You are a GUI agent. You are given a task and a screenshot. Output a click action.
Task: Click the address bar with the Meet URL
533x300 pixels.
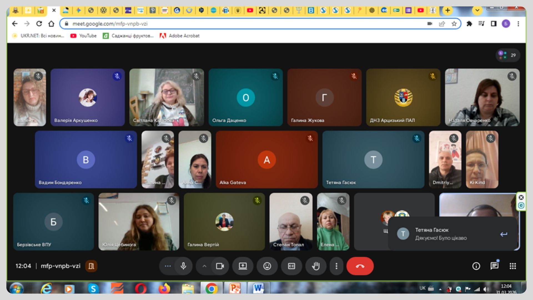[x=244, y=24]
